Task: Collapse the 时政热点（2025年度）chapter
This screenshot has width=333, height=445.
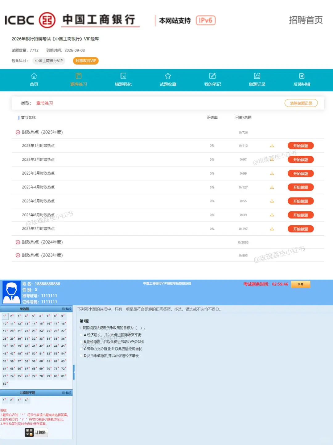Action: 18,132
